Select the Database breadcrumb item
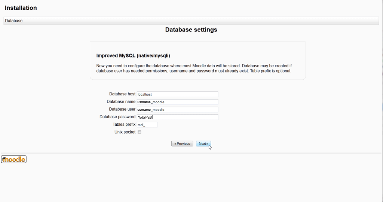The width and height of the screenshot is (383, 202). tap(14, 21)
